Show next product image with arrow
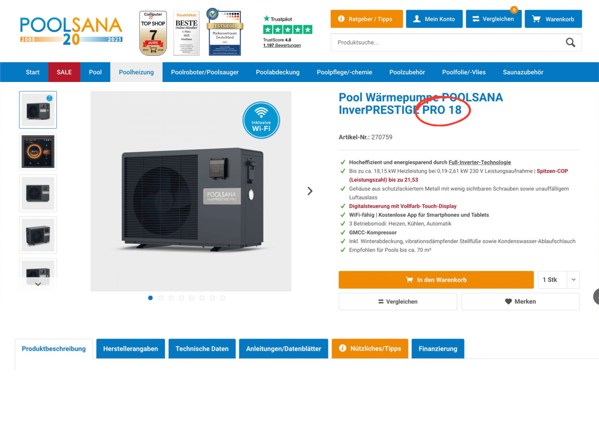The height and width of the screenshot is (423, 599). [310, 191]
